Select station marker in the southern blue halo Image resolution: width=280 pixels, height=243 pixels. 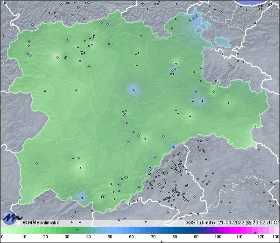click(x=82, y=198)
